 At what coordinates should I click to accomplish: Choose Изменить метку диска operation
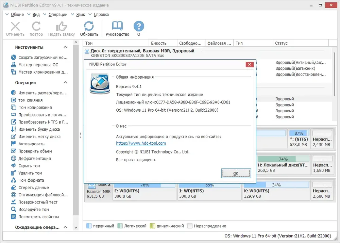(36, 137)
